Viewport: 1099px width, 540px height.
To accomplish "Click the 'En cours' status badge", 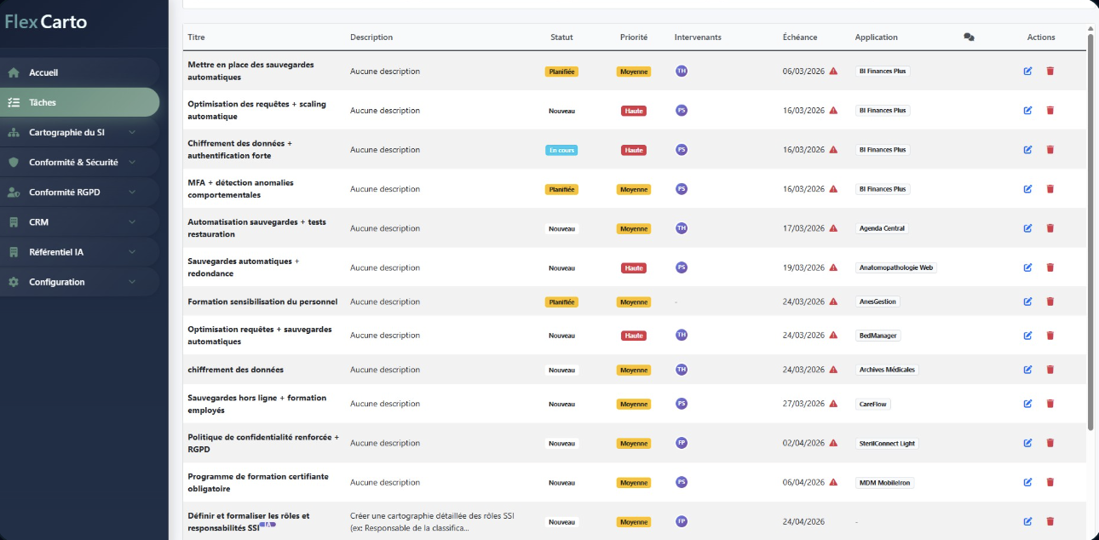I will [x=561, y=150].
